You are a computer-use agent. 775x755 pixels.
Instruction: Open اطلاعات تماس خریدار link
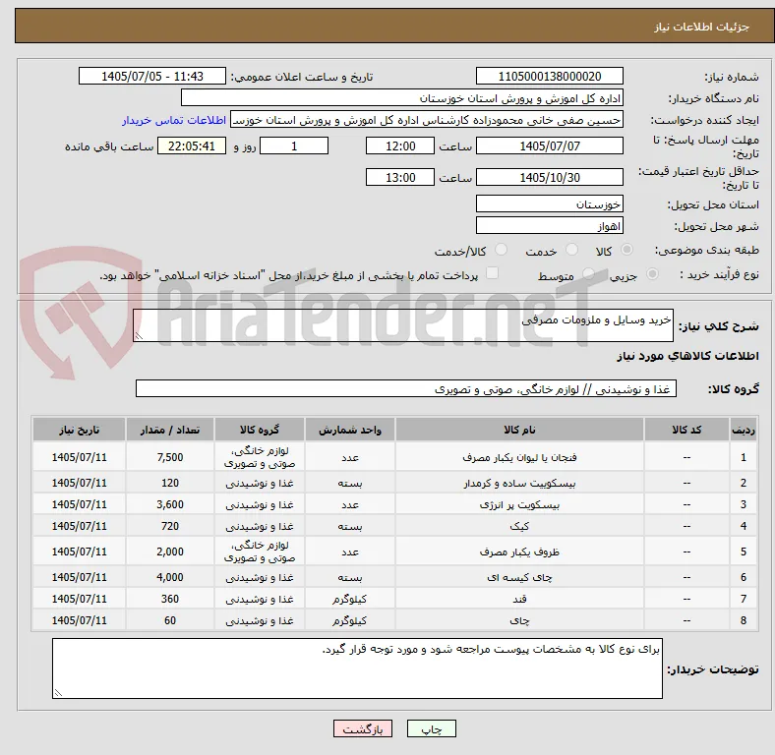[x=174, y=120]
